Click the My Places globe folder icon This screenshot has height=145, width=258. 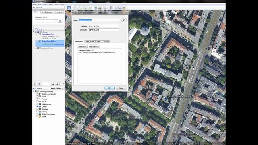(38, 32)
